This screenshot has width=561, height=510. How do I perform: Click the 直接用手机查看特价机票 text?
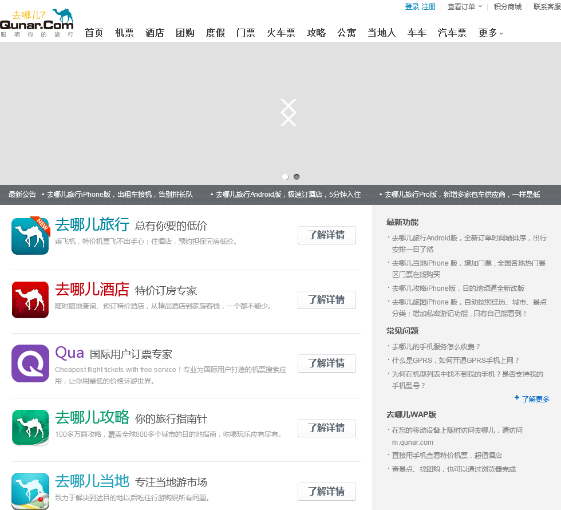point(447,455)
